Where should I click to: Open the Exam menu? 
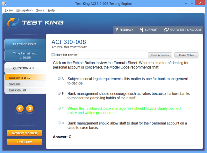[x=9, y=10]
